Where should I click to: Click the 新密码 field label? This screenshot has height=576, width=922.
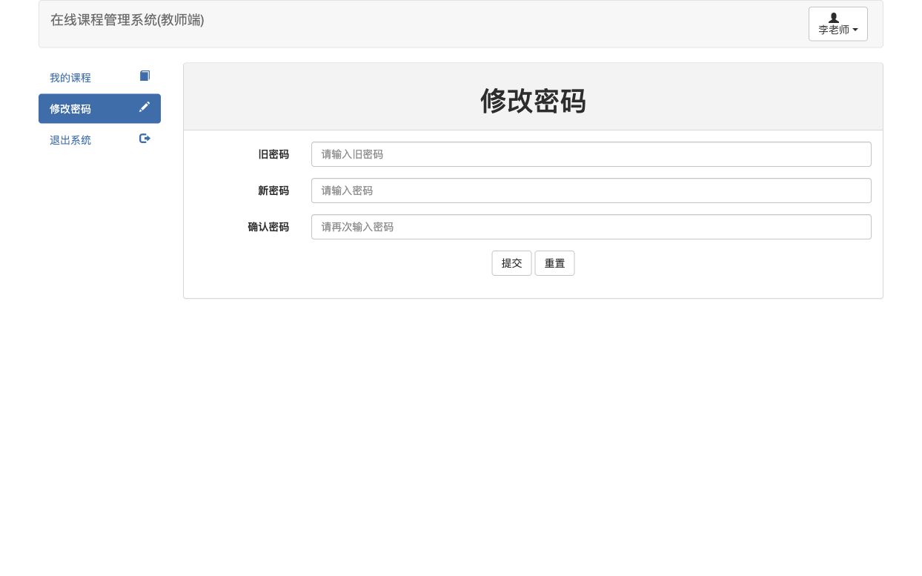pos(273,191)
